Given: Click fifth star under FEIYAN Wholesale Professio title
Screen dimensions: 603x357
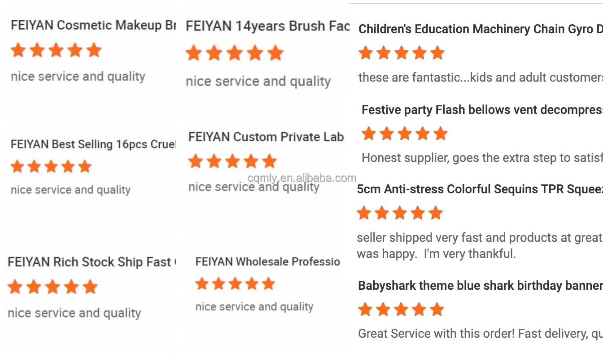Looking at the screenshot, I should tap(268, 283).
